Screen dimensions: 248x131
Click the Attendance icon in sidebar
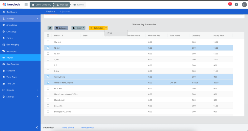pos(3,25)
